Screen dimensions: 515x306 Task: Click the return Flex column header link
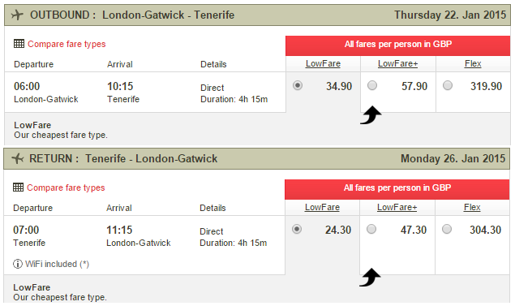point(472,207)
